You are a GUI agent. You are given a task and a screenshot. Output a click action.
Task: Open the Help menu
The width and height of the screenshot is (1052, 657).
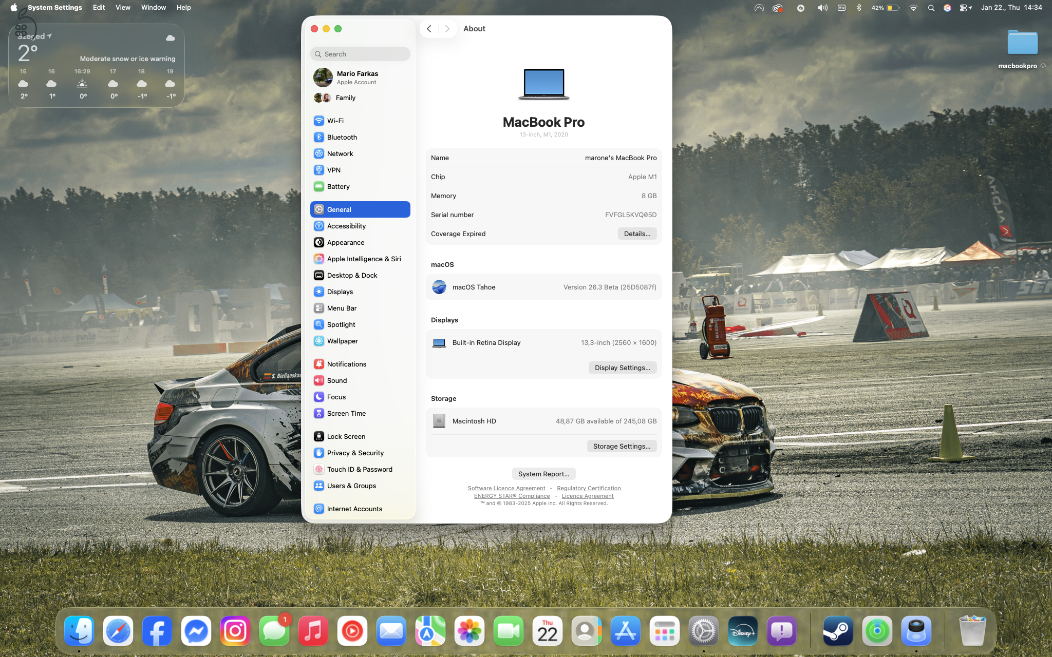(183, 7)
